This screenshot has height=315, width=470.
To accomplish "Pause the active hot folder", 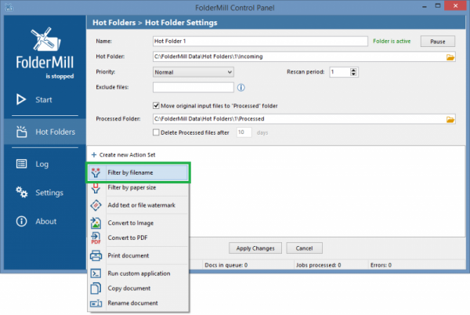I will 437,41.
